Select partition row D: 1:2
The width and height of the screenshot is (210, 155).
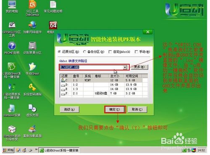point(104,85)
